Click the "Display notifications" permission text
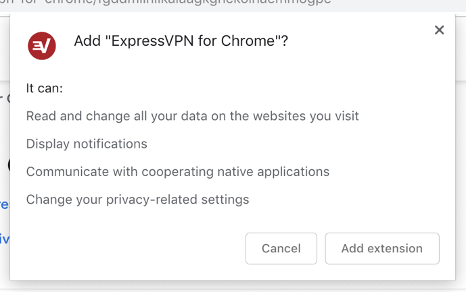The width and height of the screenshot is (466, 292). pos(87,144)
